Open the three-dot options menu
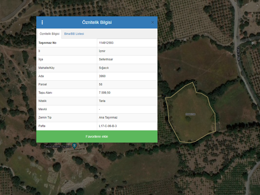 click(42, 22)
